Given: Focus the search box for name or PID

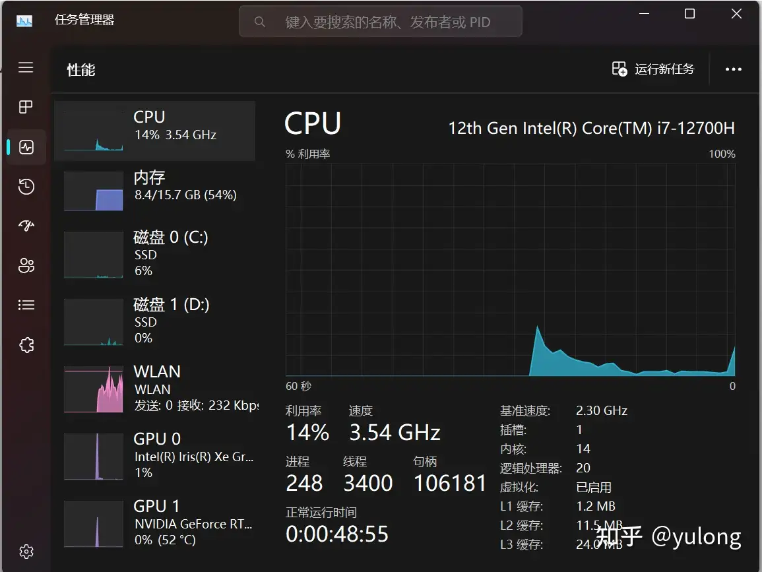Looking at the screenshot, I should pos(381,21).
